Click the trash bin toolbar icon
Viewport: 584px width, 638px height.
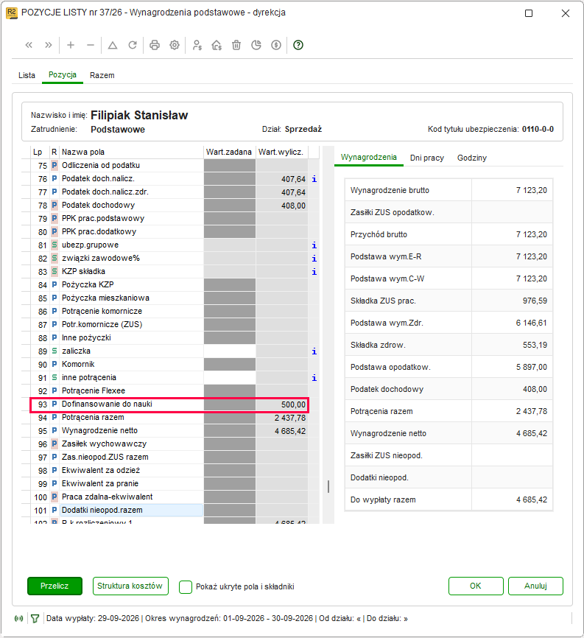236,45
